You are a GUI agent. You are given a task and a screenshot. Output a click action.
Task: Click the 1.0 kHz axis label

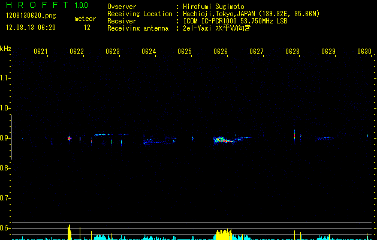tap(4, 108)
